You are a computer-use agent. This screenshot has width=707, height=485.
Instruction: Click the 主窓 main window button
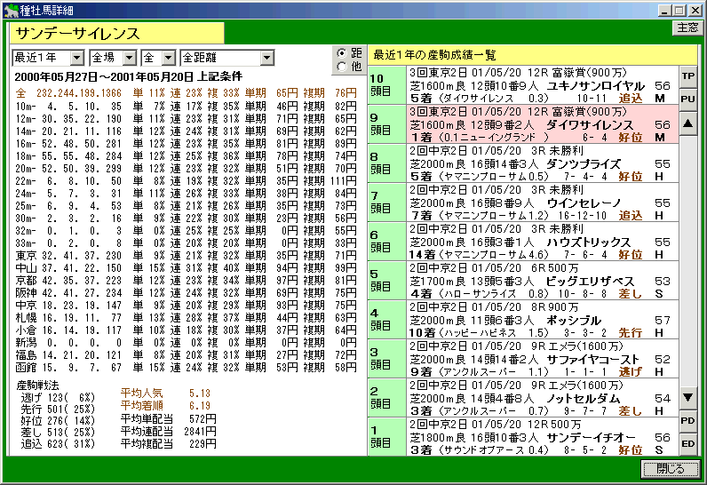pos(687,28)
